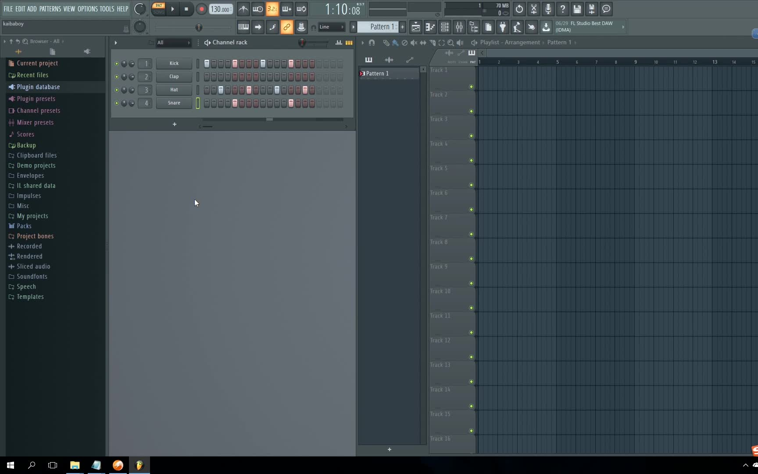Enable the metronome icon
The width and height of the screenshot is (758, 474).
point(243,9)
